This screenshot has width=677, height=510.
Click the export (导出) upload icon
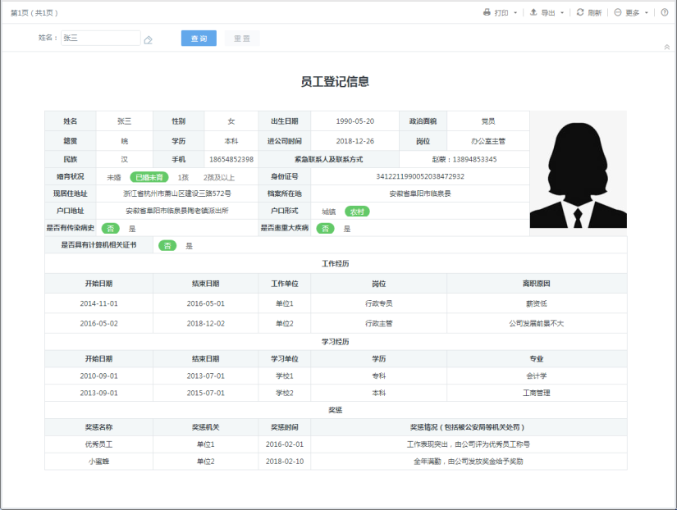tap(533, 12)
